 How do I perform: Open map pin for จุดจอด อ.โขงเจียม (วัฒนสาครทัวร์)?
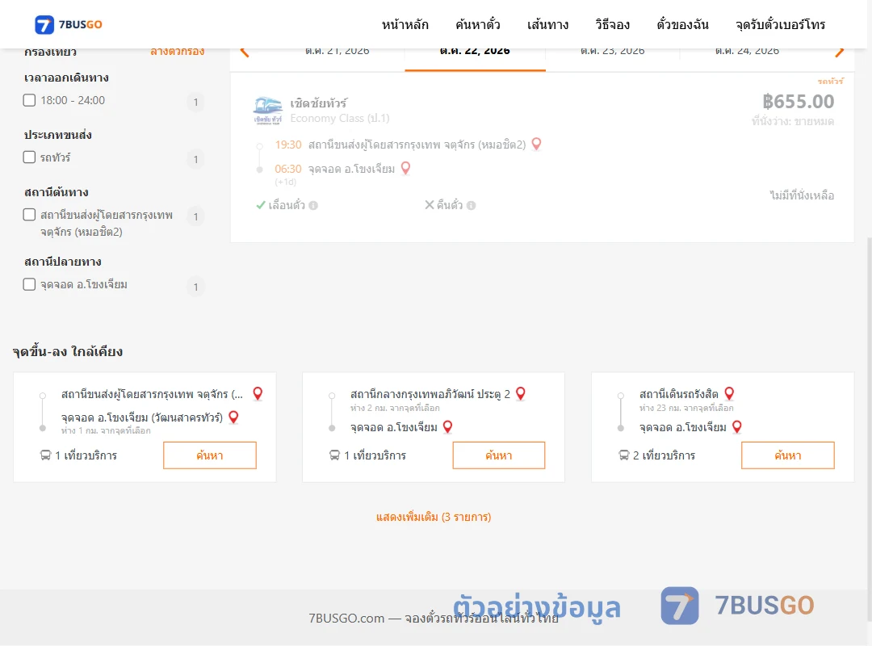coord(233,417)
